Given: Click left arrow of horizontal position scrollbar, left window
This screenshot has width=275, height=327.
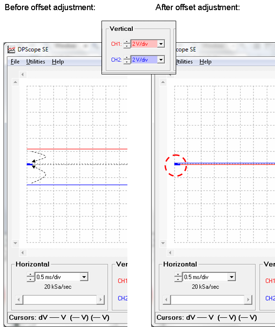Looking at the screenshot, I should [19, 300].
